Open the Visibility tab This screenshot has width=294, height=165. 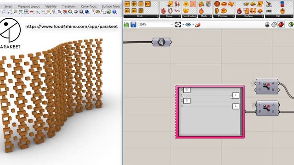pos(51,6)
